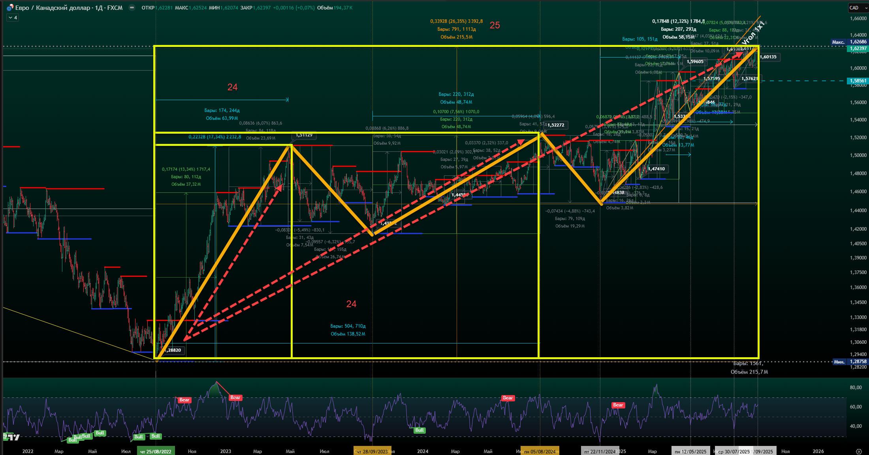
Task: Click the round minus button beside FXCM
Action: (x=132, y=7)
